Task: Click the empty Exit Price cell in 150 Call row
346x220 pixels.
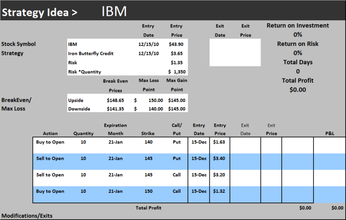Action: coord(271,194)
